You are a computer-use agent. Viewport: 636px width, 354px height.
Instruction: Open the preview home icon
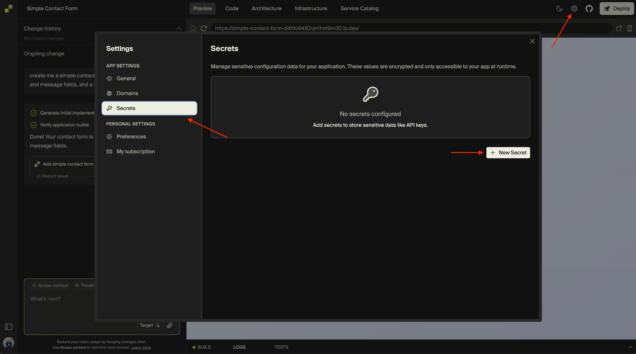193,28
